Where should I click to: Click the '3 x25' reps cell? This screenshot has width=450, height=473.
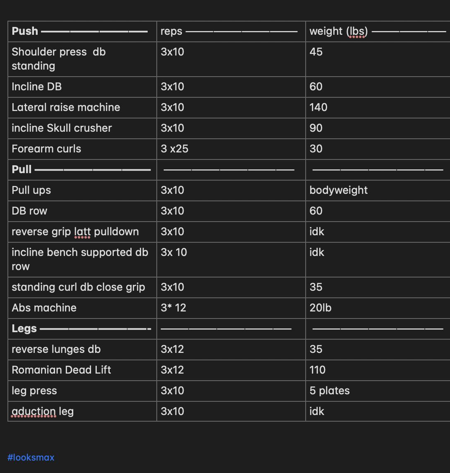(231, 149)
